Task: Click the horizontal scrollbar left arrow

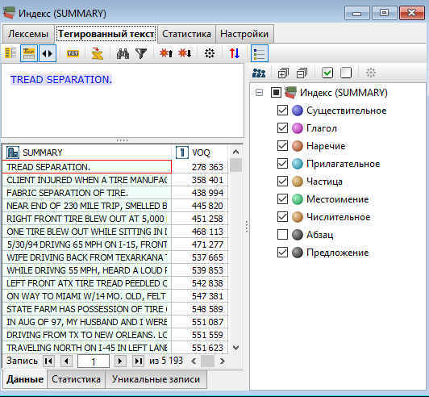Action: pyautogui.click(x=194, y=361)
